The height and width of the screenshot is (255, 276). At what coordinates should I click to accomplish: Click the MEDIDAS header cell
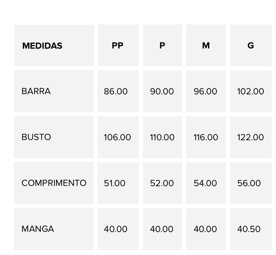point(54,46)
